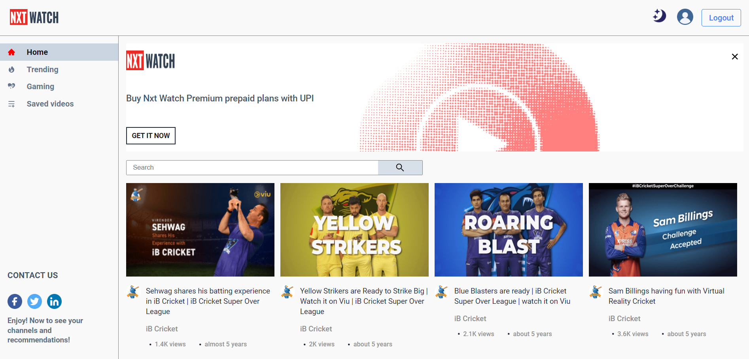Open 'Blue Blasters are ready' title
749x359 pixels.
[x=512, y=296]
